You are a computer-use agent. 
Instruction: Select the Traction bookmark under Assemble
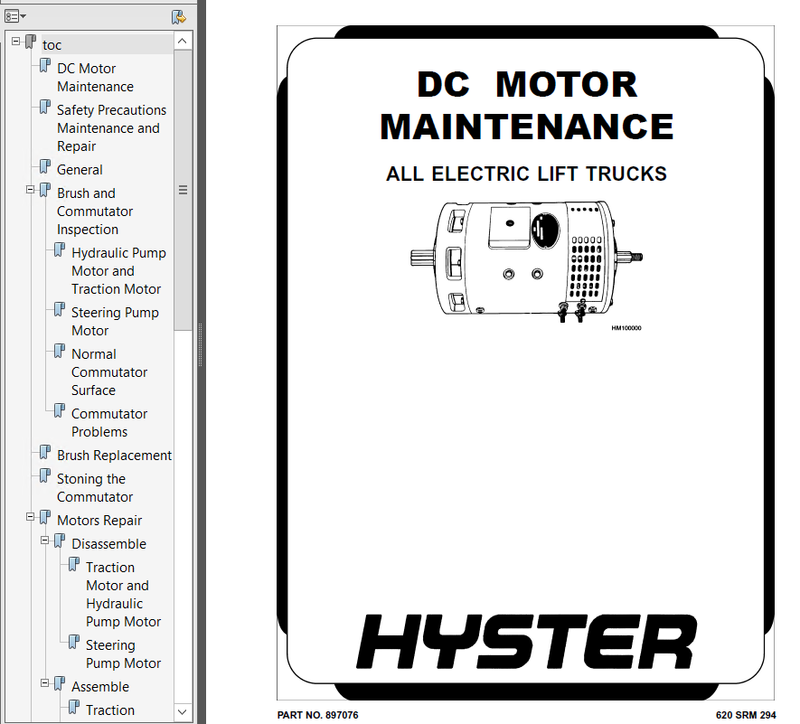pyautogui.click(x=110, y=710)
